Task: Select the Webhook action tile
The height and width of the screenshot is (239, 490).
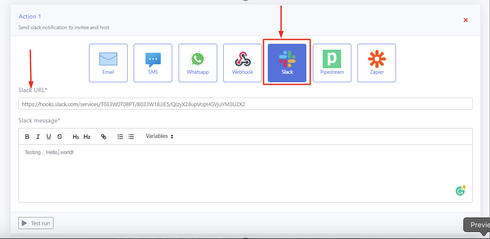Action: pyautogui.click(x=242, y=63)
